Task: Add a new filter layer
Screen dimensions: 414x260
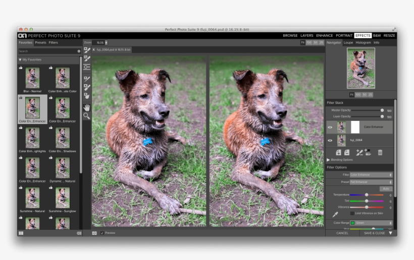Action: pyautogui.click(x=338, y=152)
